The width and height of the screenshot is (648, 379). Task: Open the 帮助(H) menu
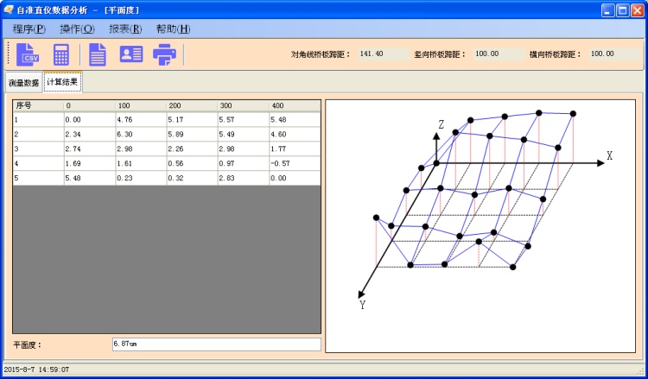(173, 28)
